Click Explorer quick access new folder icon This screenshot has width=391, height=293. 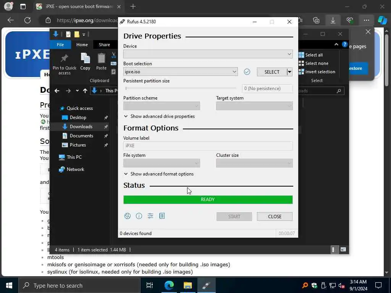tap(77, 34)
